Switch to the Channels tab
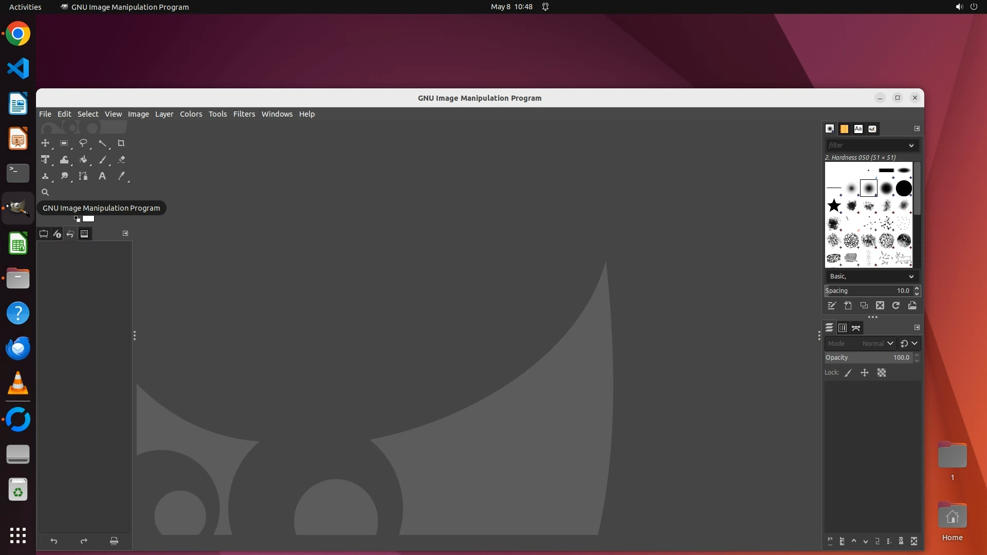Screen dimensions: 987x555 tap(842, 328)
